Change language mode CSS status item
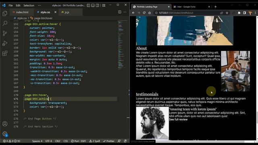This screenshot has height=145, width=258. click(65, 141)
